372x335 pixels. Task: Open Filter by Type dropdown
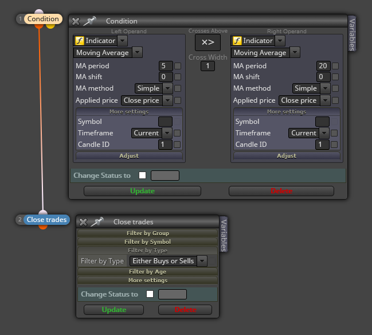(168, 261)
